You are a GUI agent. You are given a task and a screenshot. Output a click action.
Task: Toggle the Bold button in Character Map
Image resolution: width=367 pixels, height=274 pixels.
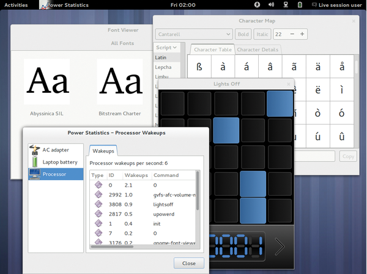pyautogui.click(x=243, y=34)
